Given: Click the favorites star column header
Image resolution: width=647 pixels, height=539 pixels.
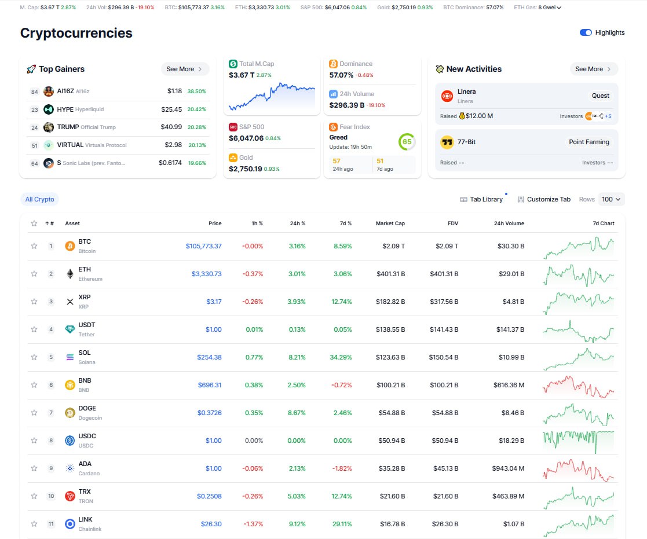Looking at the screenshot, I should pos(34,223).
